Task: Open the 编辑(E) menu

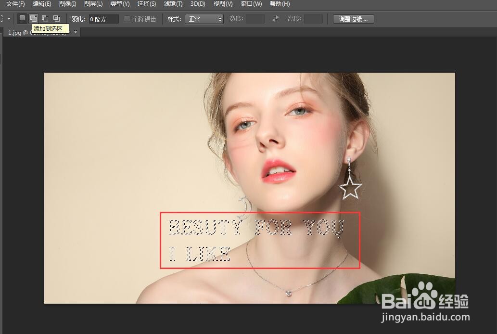Action: [41, 4]
